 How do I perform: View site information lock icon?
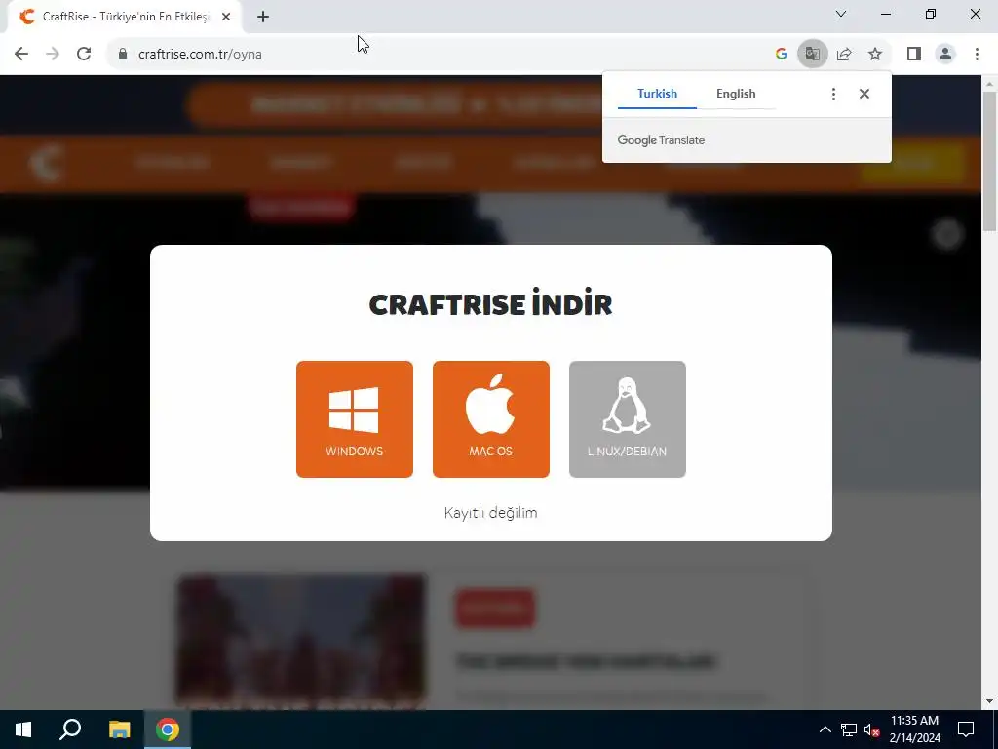click(x=123, y=55)
